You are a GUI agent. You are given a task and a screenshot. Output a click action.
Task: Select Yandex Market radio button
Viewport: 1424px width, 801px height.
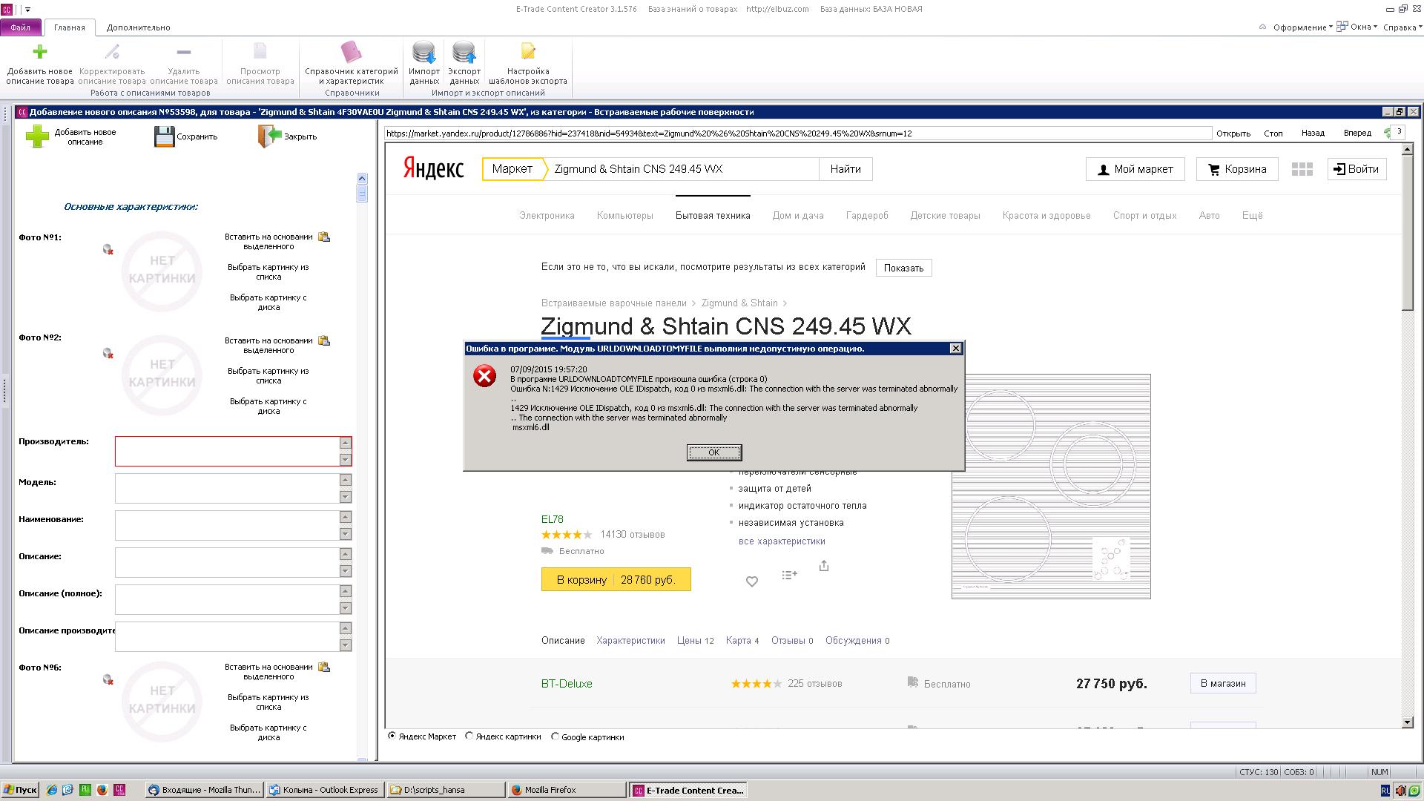coord(392,736)
